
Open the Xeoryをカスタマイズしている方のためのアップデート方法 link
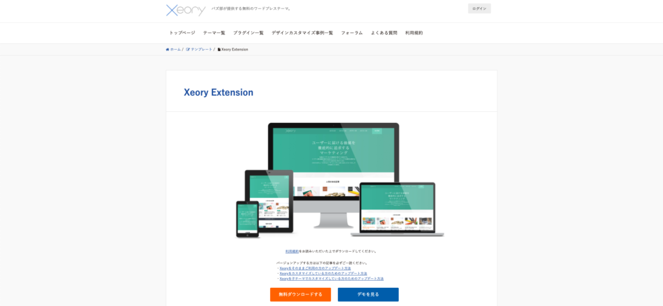323,273
